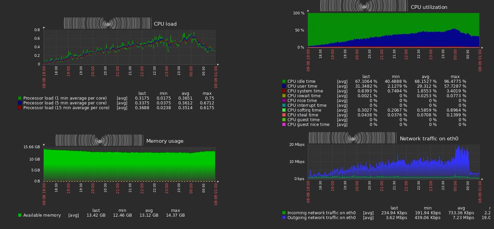This screenshot has width=494, height=229.
Task: Select the 'CPU steal time' legend label
Action: click(303, 115)
